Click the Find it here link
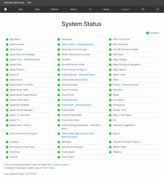The width and height of the screenshot is (164, 178). click(x=49, y=168)
